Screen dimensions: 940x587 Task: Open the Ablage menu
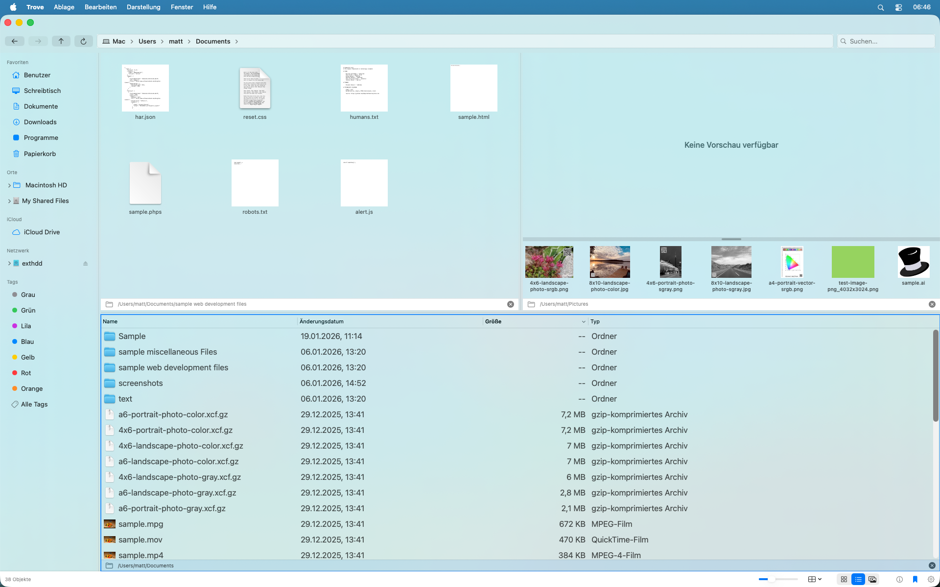pos(64,7)
